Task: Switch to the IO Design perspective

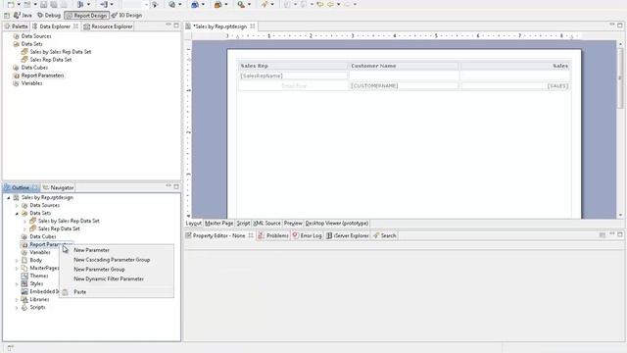Action: (126, 16)
